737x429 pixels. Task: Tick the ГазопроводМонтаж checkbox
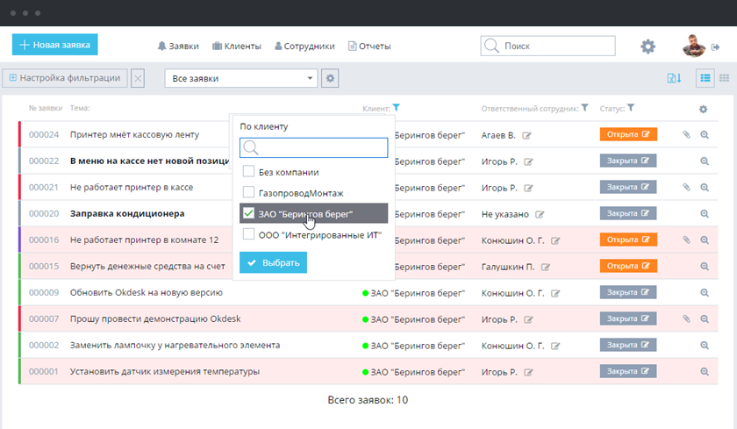click(249, 192)
